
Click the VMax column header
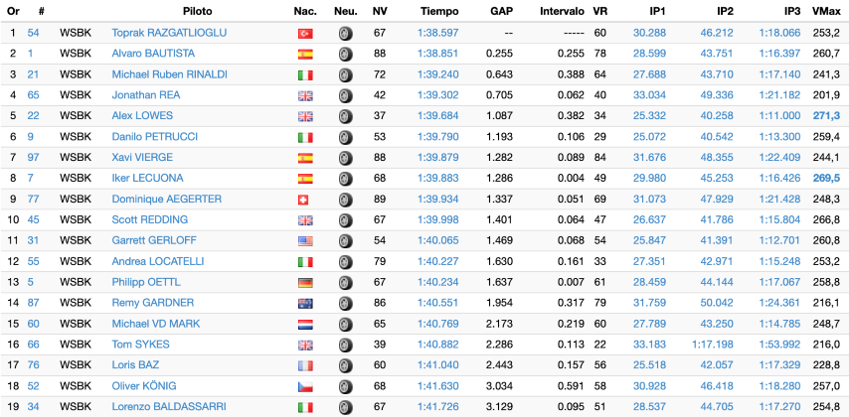pos(826,11)
